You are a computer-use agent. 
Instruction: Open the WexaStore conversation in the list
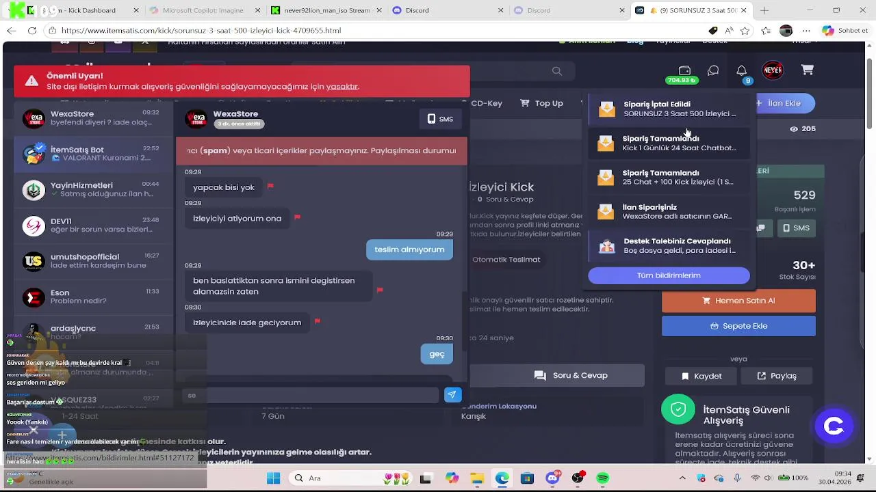point(92,118)
